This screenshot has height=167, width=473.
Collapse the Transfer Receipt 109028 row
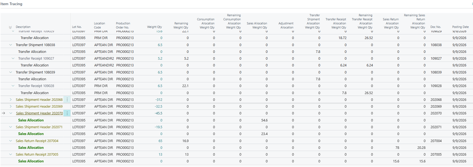point(13,86)
